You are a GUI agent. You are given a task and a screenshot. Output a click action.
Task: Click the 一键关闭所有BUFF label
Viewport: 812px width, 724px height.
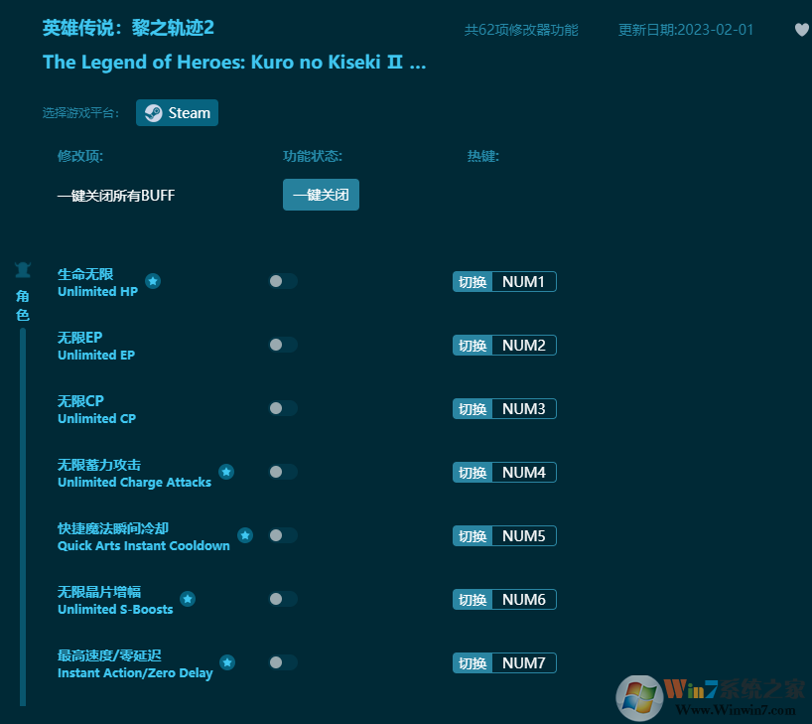coord(116,196)
